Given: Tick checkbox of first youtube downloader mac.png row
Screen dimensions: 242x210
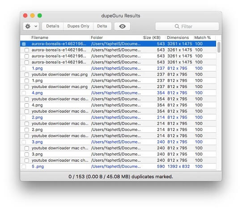Looking at the screenshot, I should coord(27,75).
